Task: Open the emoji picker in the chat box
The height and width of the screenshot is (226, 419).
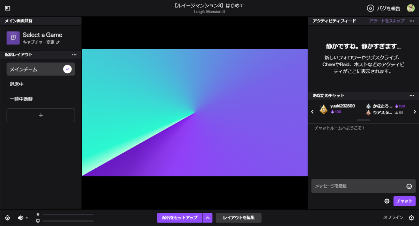Action: [410, 186]
